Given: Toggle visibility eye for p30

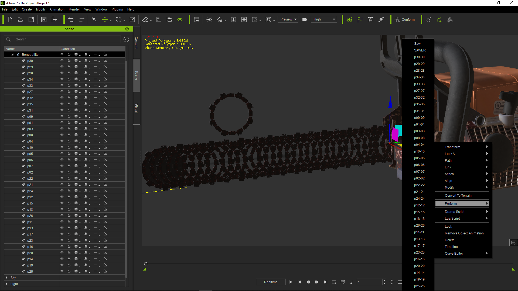Looking at the screenshot, I should click(x=62, y=61).
